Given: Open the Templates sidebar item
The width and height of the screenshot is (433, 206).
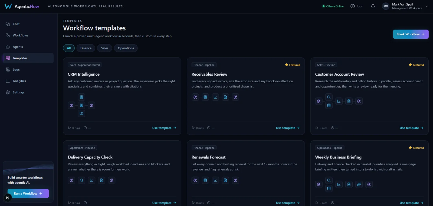Looking at the screenshot, I should pyautogui.click(x=28, y=58).
